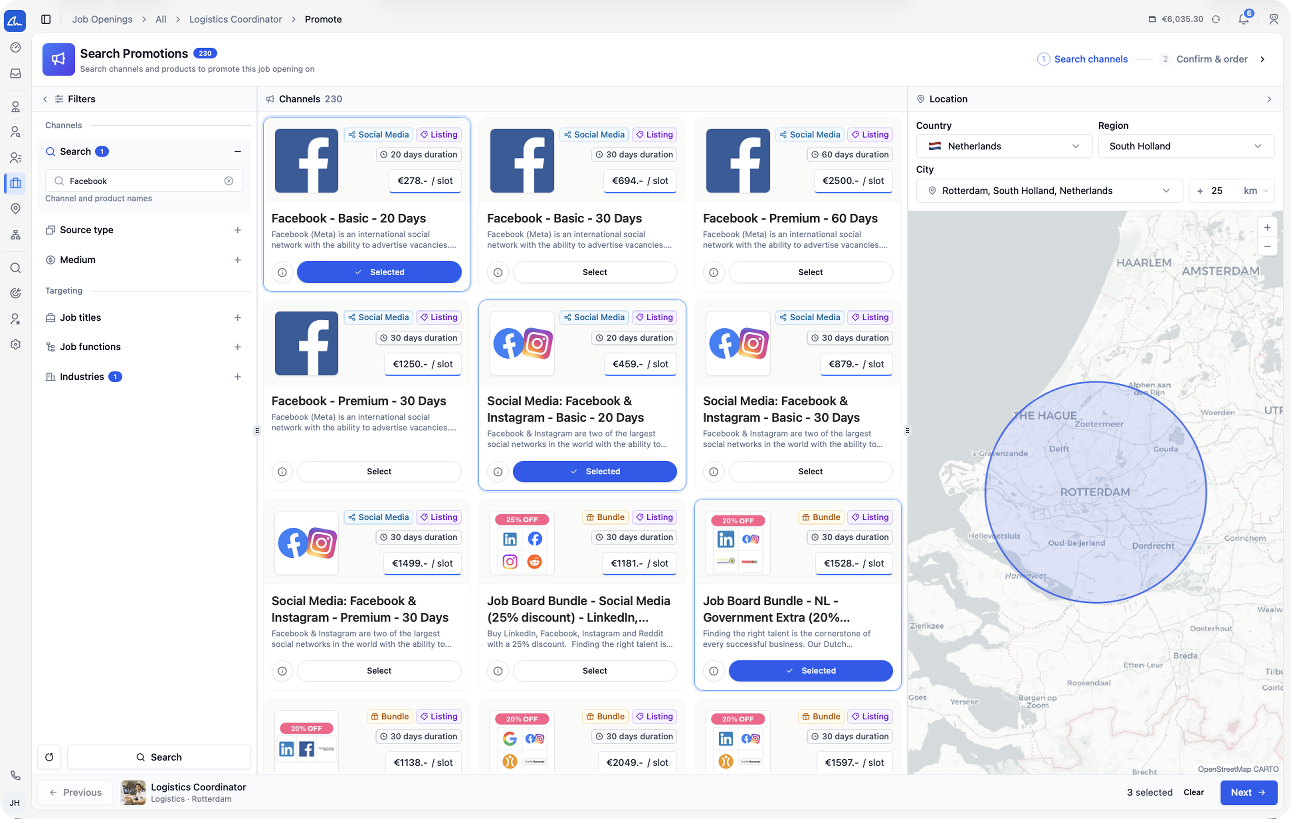This screenshot has width=1291, height=819.
Task: Open the candidates person icon in sidebar
Action: tap(16, 106)
